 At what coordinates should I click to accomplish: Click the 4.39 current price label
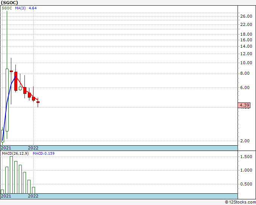tap(244, 105)
